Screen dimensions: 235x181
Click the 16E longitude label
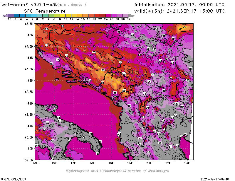(54, 163)
